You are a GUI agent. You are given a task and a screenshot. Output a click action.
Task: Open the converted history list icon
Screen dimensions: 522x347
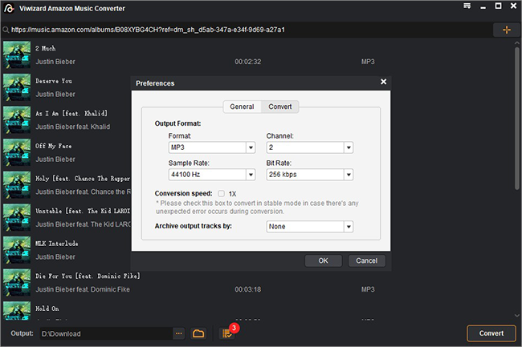click(x=227, y=333)
